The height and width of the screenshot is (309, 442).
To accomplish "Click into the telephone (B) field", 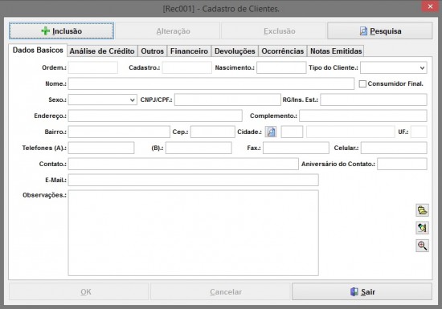I will (x=198, y=148).
